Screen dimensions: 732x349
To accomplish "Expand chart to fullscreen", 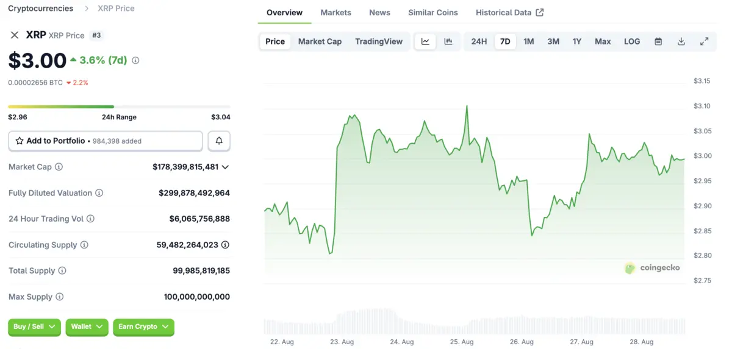I will pyautogui.click(x=704, y=41).
